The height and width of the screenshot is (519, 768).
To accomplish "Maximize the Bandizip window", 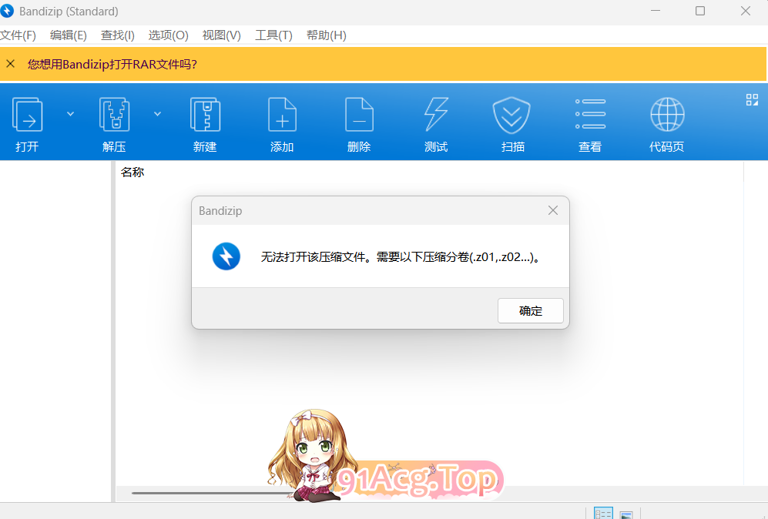I will 700,11.
